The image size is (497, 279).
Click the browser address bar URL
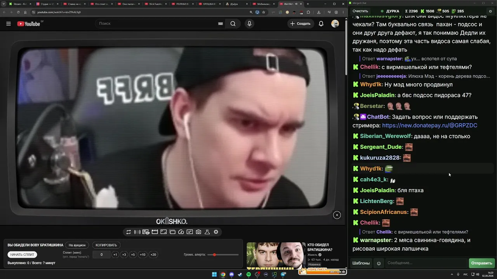59,12
